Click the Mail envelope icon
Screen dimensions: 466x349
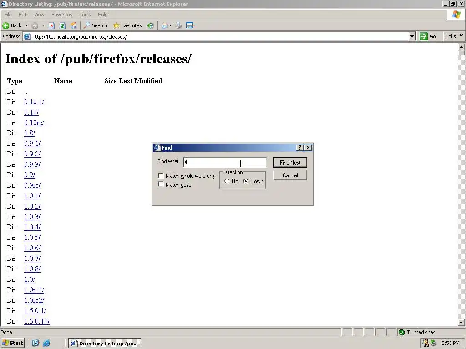pos(165,25)
